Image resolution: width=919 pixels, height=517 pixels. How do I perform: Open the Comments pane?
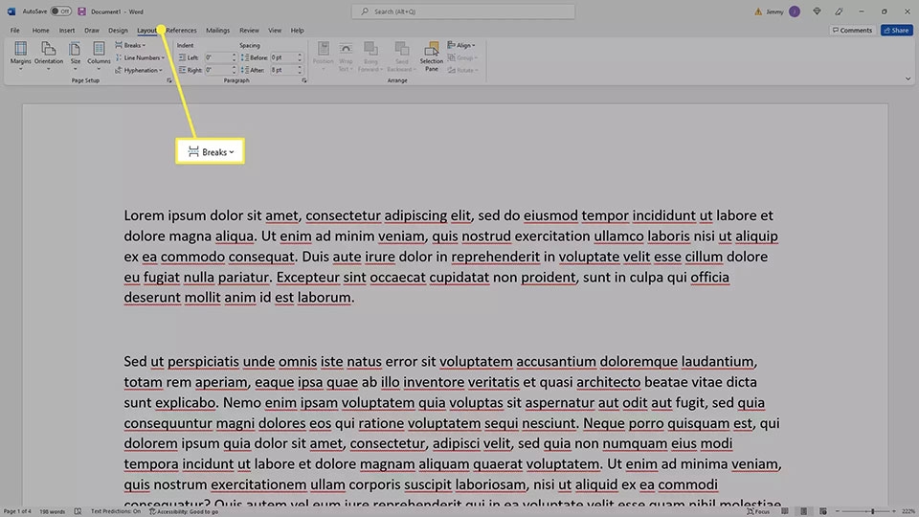[852, 30]
